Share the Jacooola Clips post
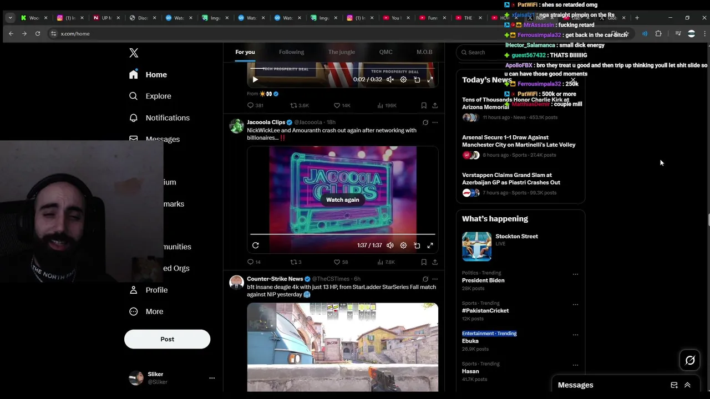Screen dimensions: 710x399 [435, 262]
